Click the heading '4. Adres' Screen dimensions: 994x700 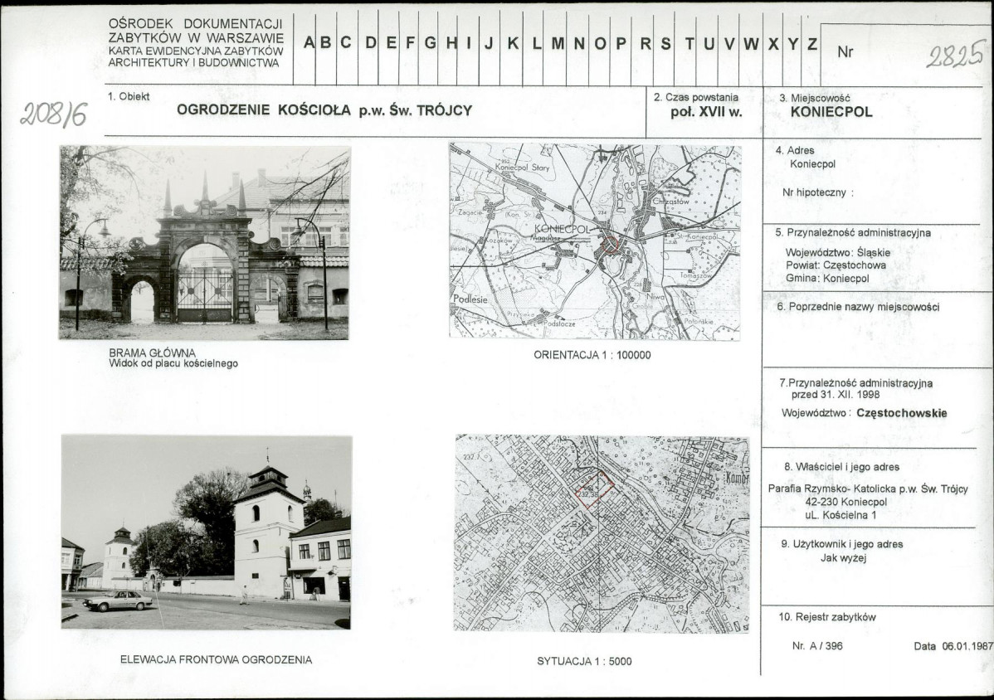[795, 150]
